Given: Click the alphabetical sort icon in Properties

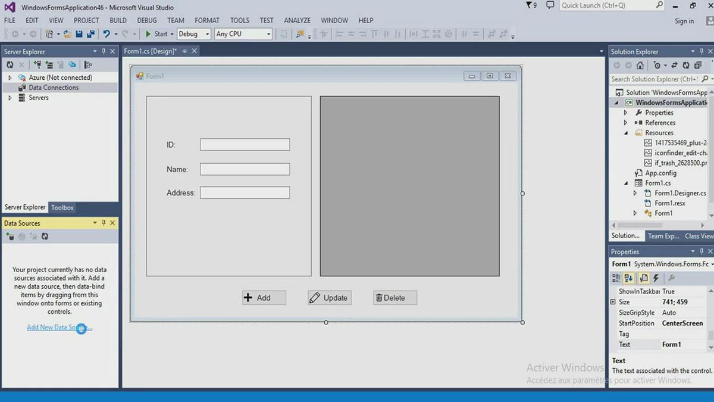Looking at the screenshot, I should (628, 278).
